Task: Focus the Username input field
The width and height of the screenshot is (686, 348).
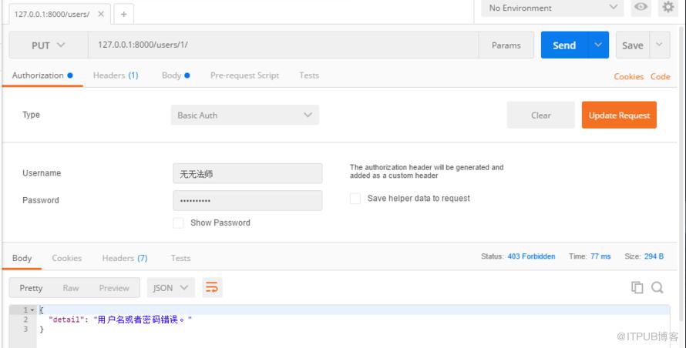Action: [247, 173]
